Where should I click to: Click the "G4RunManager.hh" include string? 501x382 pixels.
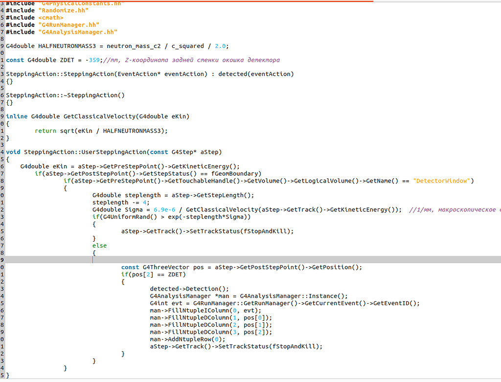point(68,24)
